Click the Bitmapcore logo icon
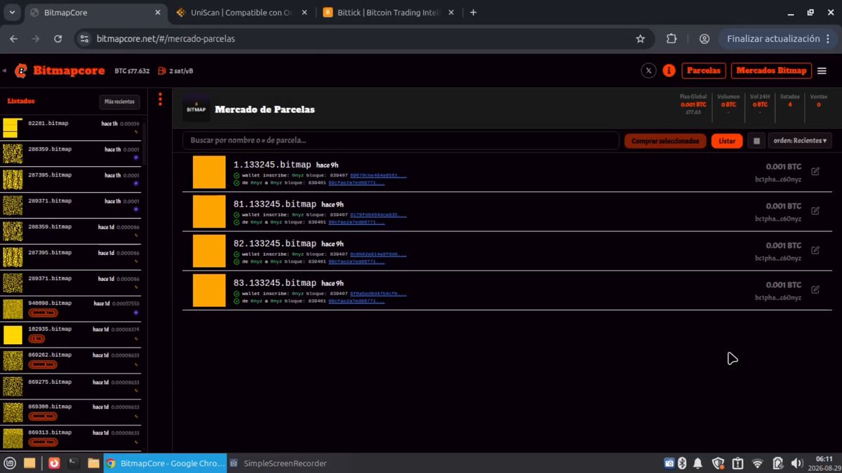The height and width of the screenshot is (473, 842). click(x=21, y=71)
